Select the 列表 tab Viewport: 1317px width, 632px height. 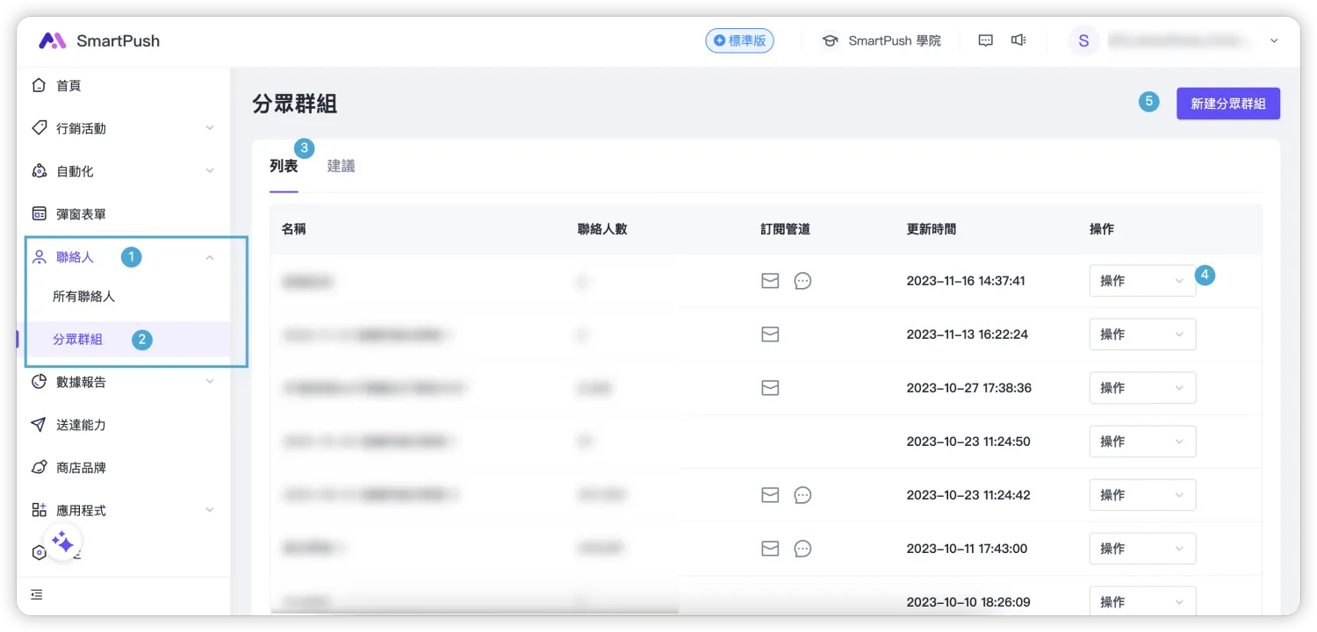pos(284,166)
